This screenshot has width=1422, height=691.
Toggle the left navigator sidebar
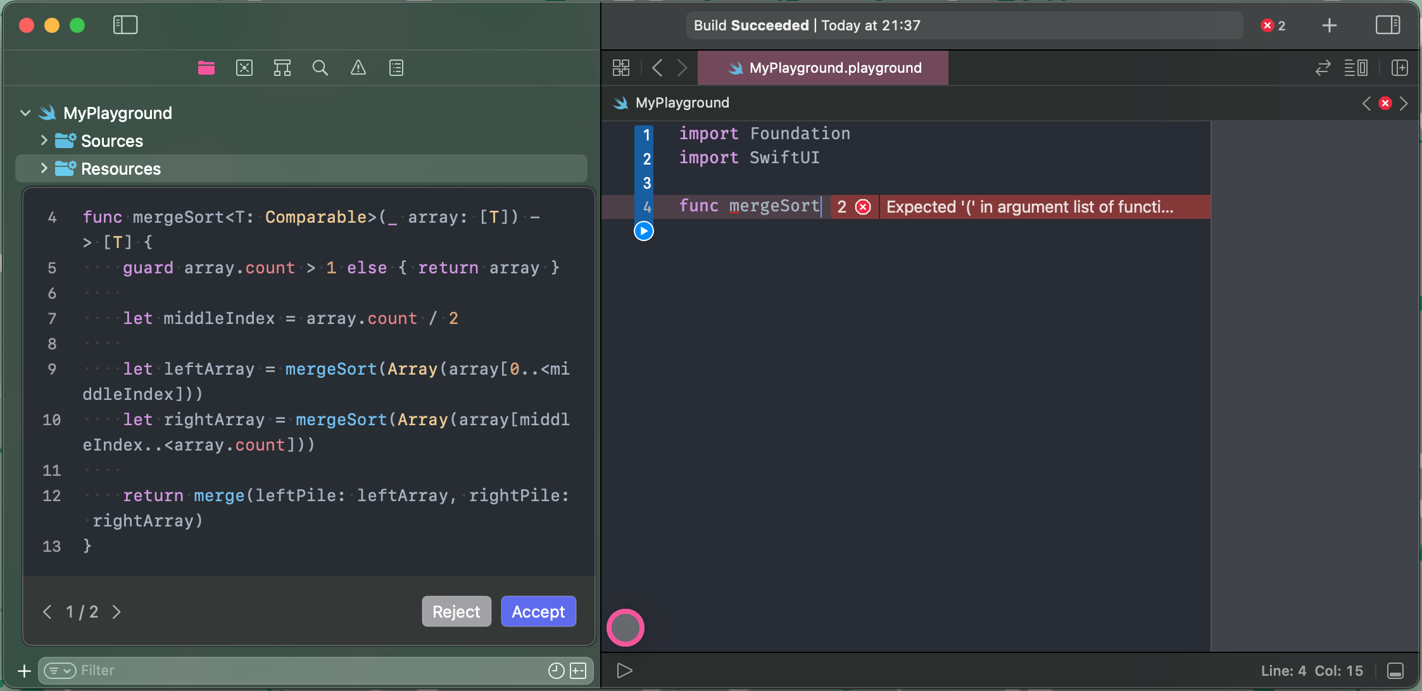[x=125, y=25]
